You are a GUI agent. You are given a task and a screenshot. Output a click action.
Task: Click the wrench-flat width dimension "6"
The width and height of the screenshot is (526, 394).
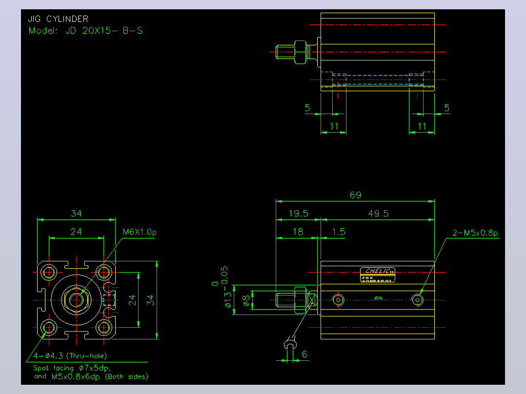(x=304, y=354)
